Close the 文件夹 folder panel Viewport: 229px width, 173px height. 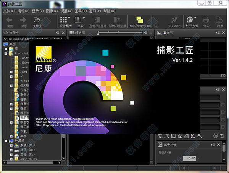(63, 33)
